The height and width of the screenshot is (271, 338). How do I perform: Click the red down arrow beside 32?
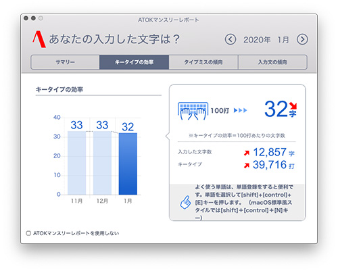[293, 105]
